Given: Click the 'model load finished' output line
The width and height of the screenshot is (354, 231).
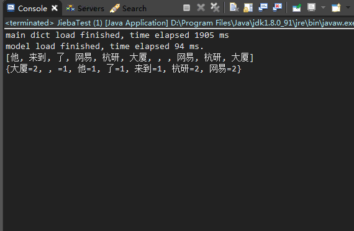Looking at the screenshot, I should [104, 47].
